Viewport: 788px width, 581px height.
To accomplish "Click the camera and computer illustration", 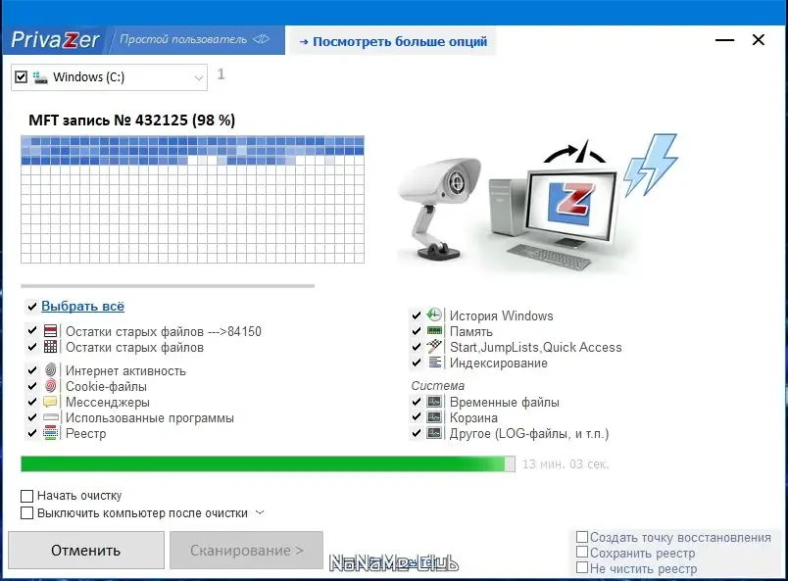I will coord(538,204).
